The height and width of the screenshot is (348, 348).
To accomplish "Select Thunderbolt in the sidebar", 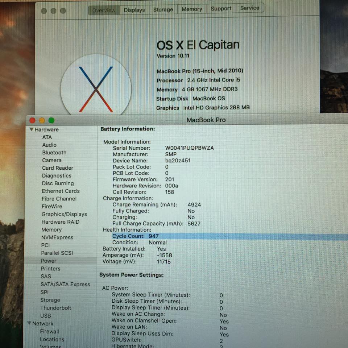I will click(x=56, y=308).
